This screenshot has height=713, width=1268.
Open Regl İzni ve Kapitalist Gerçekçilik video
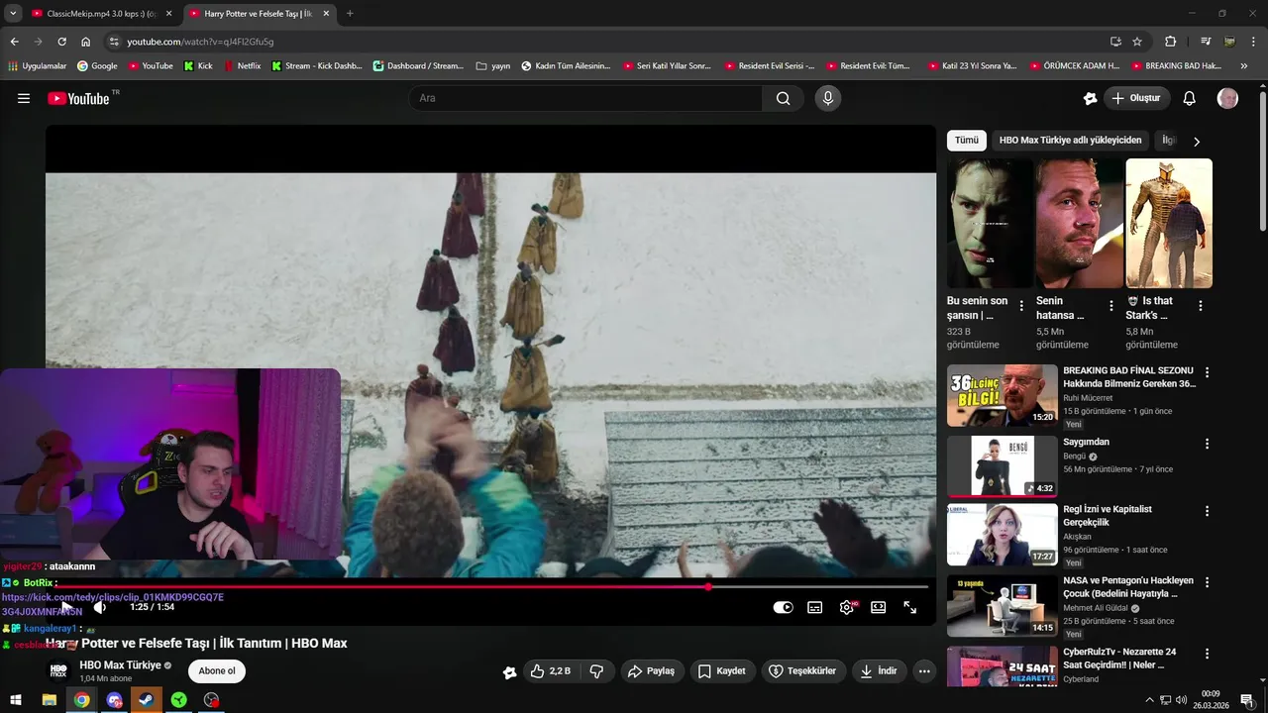coord(1003,536)
